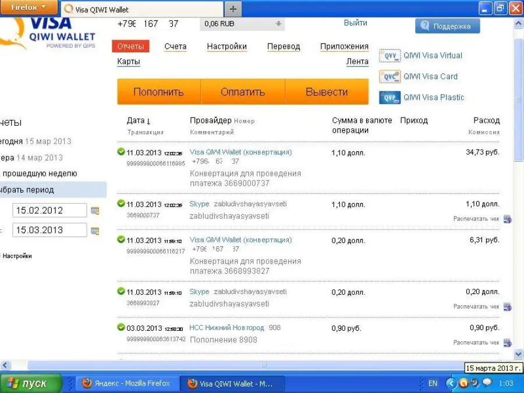The image size is (524, 393).
Task: Click the speech bubble tray icon
Action: pyautogui.click(x=487, y=383)
